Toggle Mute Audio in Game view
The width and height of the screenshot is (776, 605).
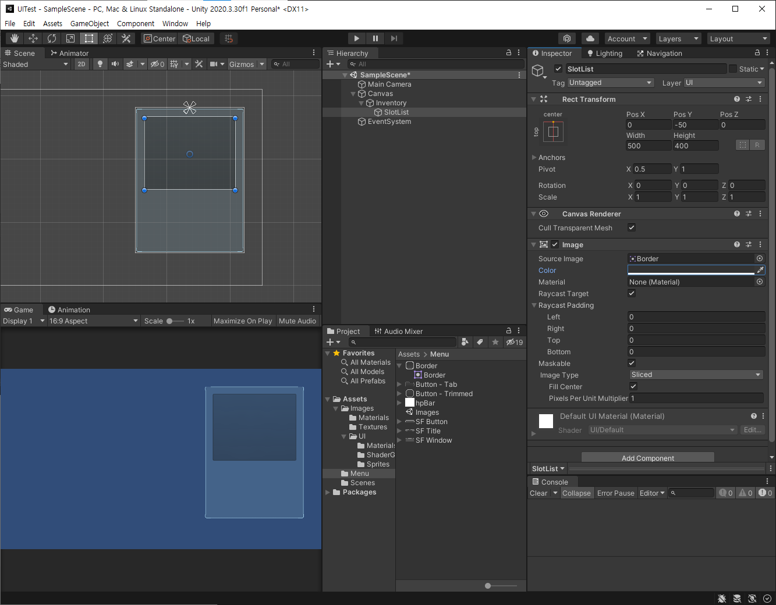(x=297, y=321)
